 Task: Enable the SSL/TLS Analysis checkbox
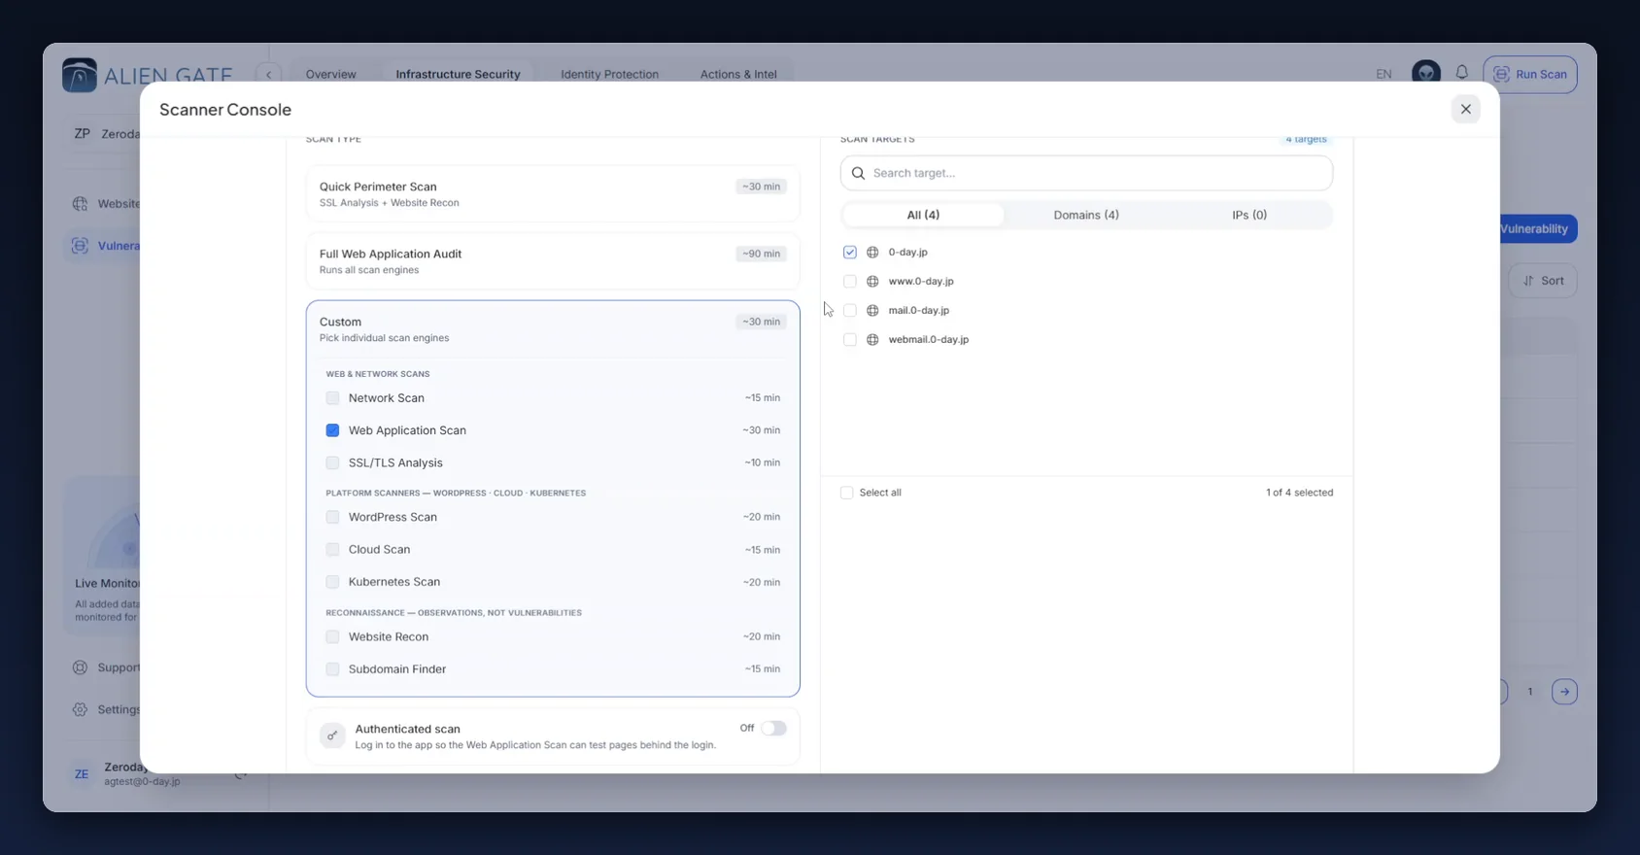(332, 463)
